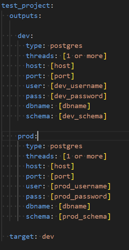Click the [1 or more] threads value under prod
This screenshot has width=129, height=250.
(x=85, y=156)
